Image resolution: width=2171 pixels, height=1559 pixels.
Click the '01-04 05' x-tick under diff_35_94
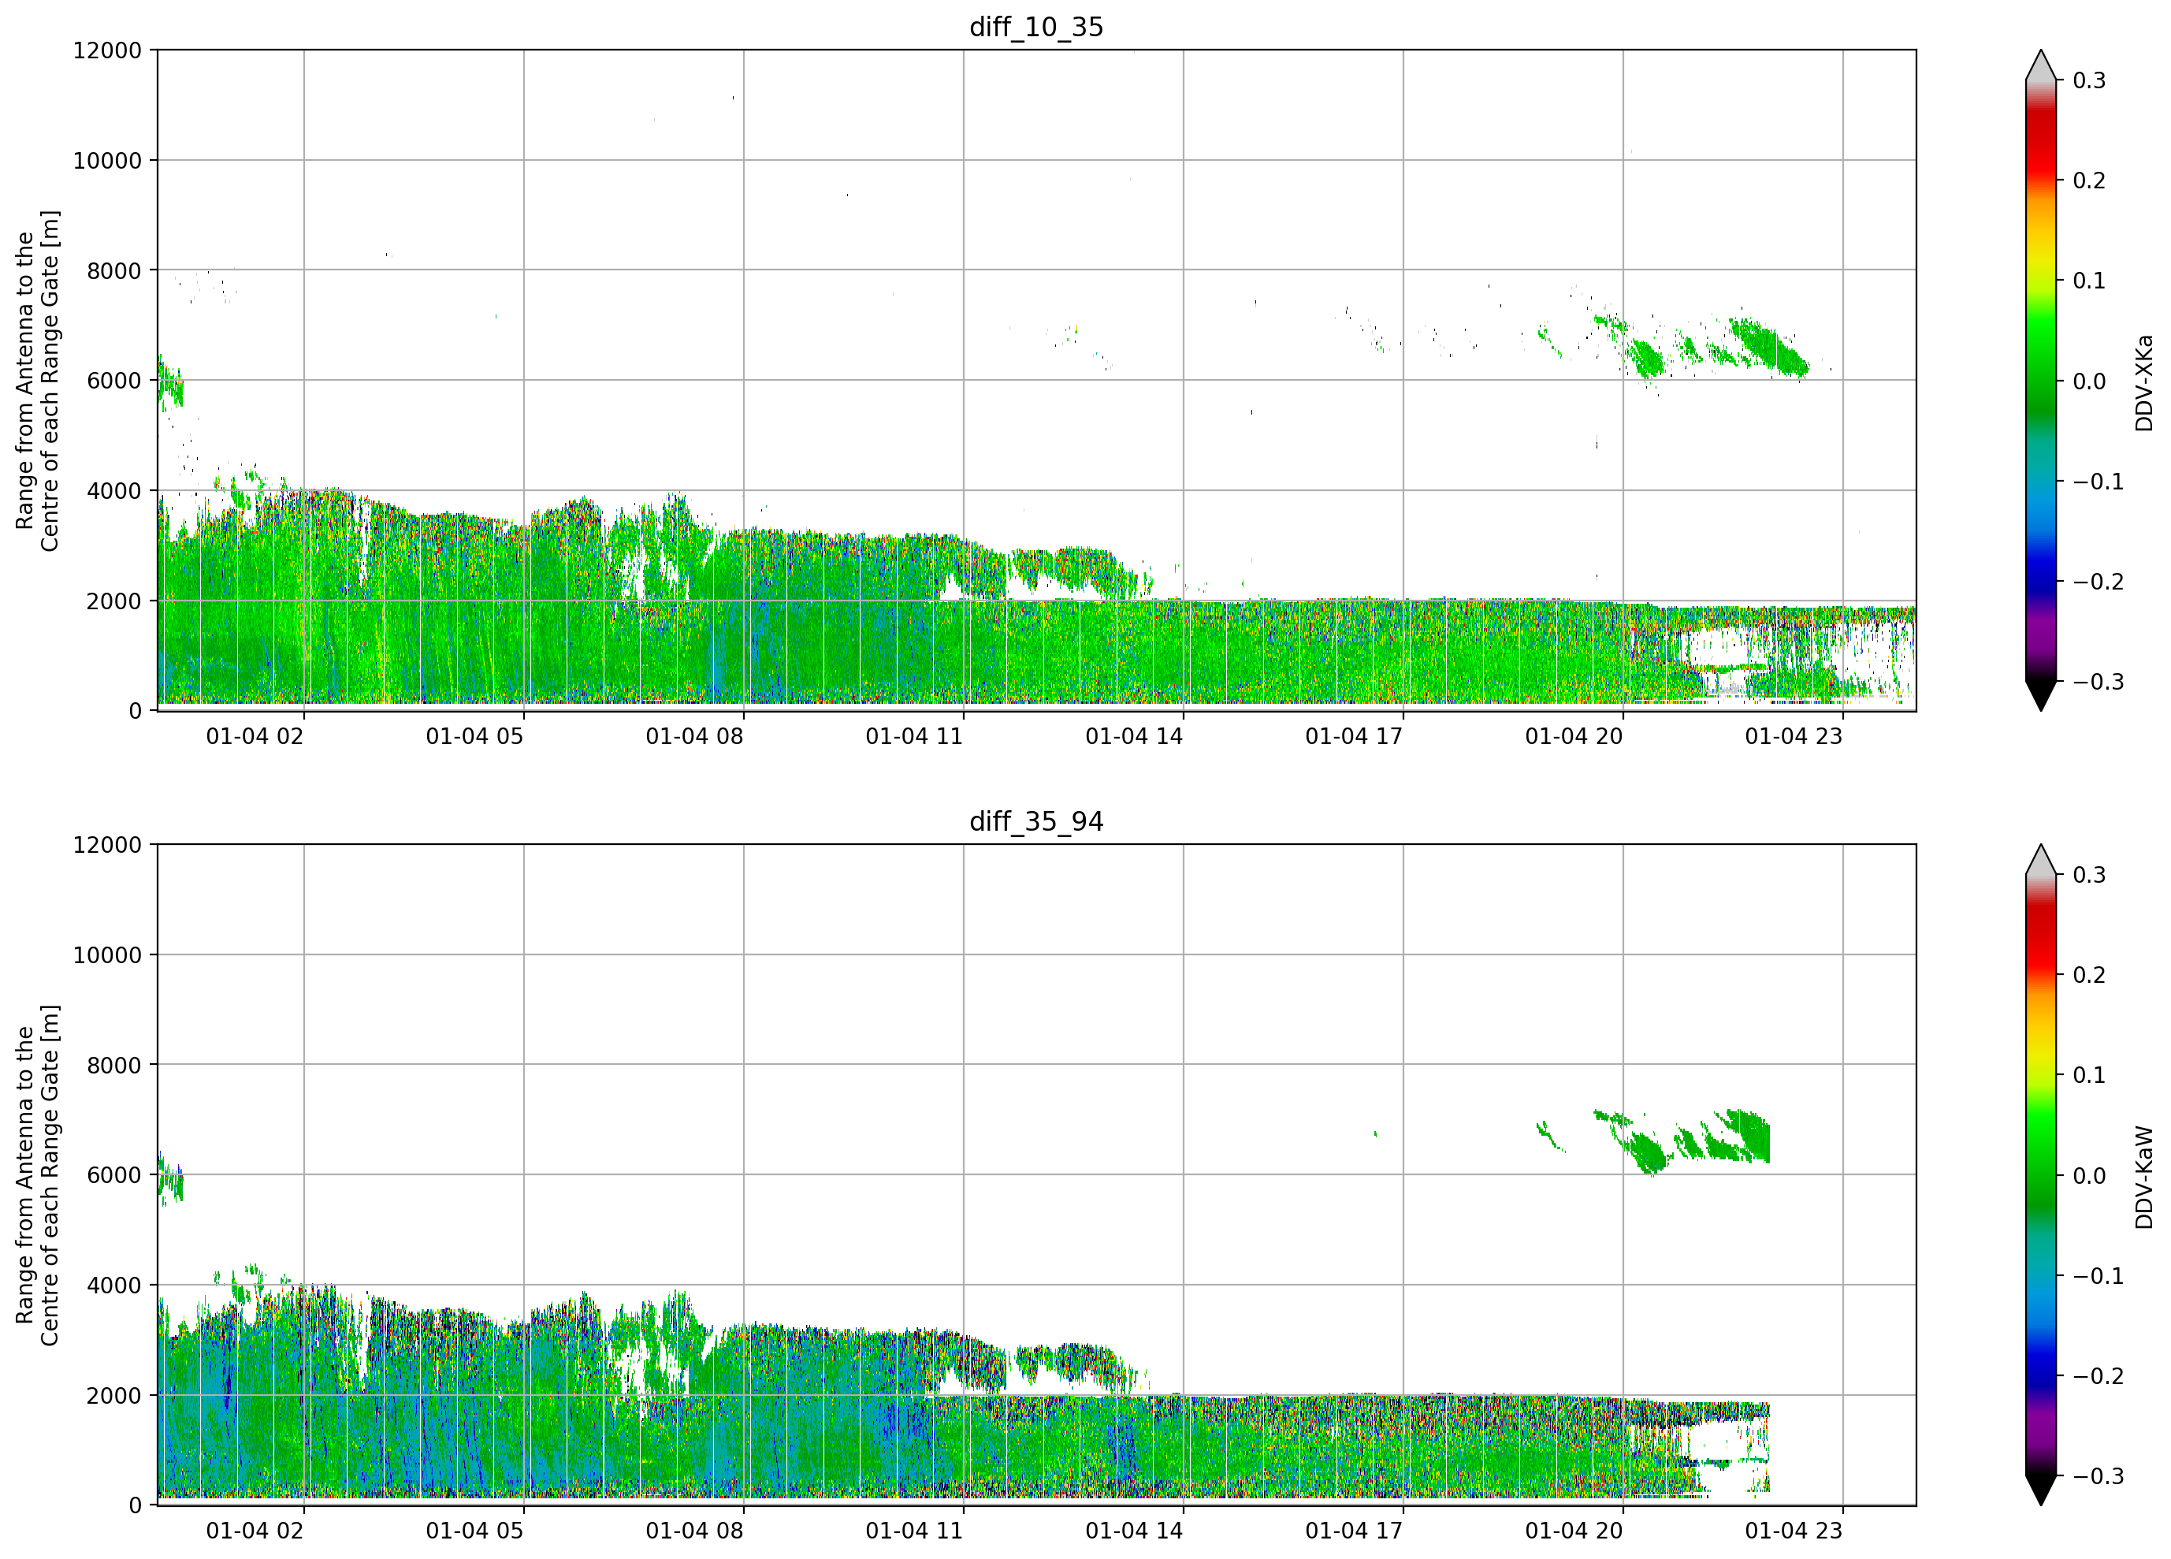(x=475, y=1531)
